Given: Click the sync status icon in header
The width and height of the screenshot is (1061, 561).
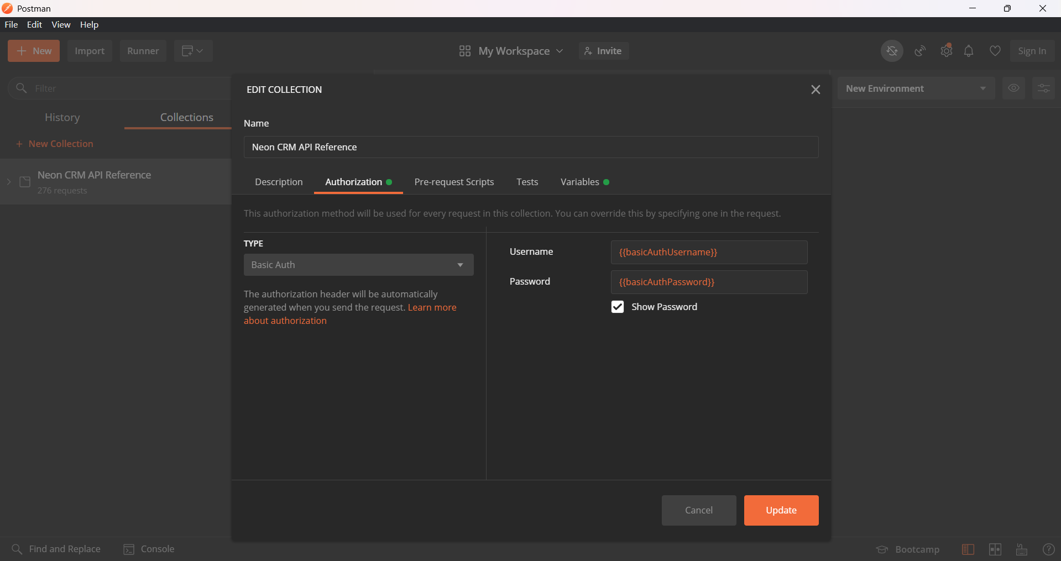Looking at the screenshot, I should click(x=892, y=51).
